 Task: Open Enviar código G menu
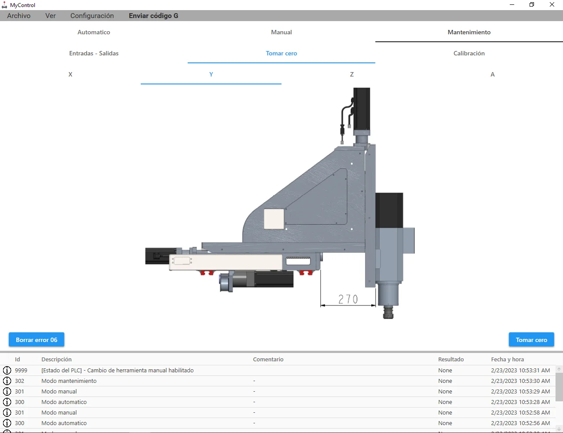154,16
